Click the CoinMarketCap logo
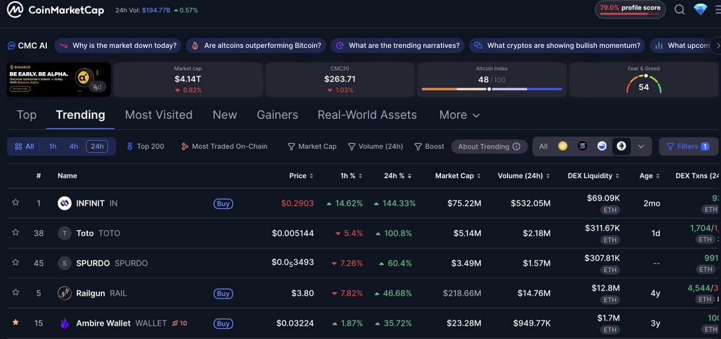 pos(55,10)
